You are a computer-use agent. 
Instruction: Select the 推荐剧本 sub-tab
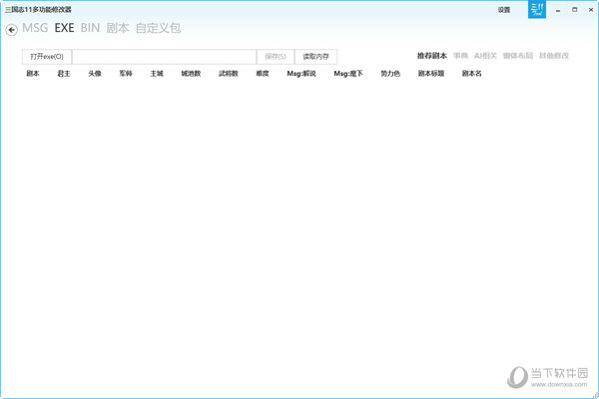point(431,56)
